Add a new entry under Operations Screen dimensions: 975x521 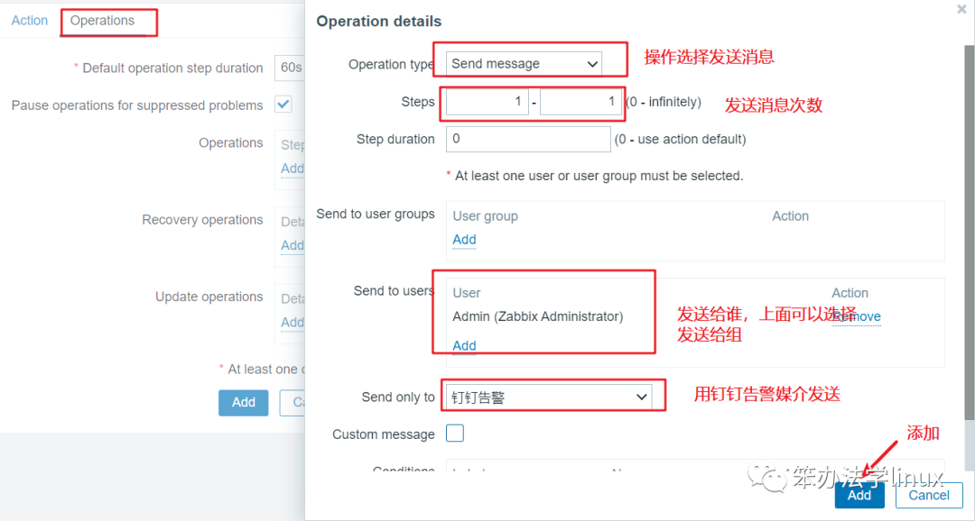tap(292, 169)
